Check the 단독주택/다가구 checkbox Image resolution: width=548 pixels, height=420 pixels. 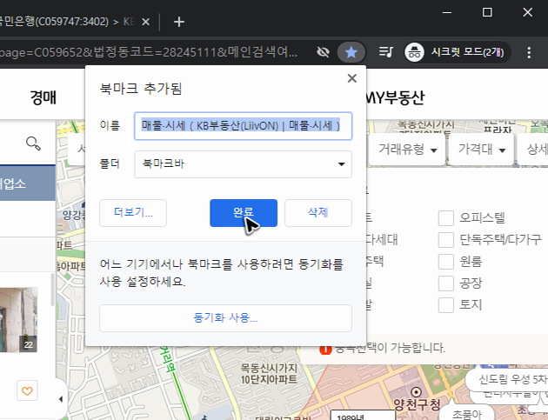(446, 240)
